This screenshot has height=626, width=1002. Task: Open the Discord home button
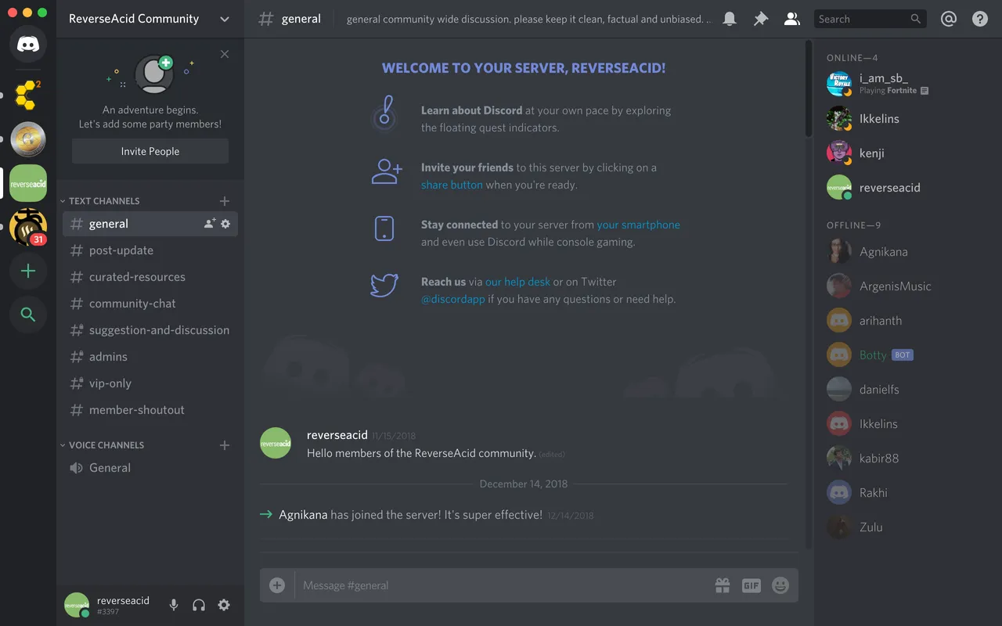28,44
